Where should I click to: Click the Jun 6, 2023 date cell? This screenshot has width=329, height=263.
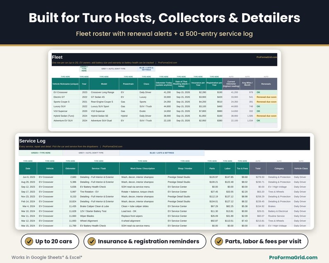(x=28, y=177)
